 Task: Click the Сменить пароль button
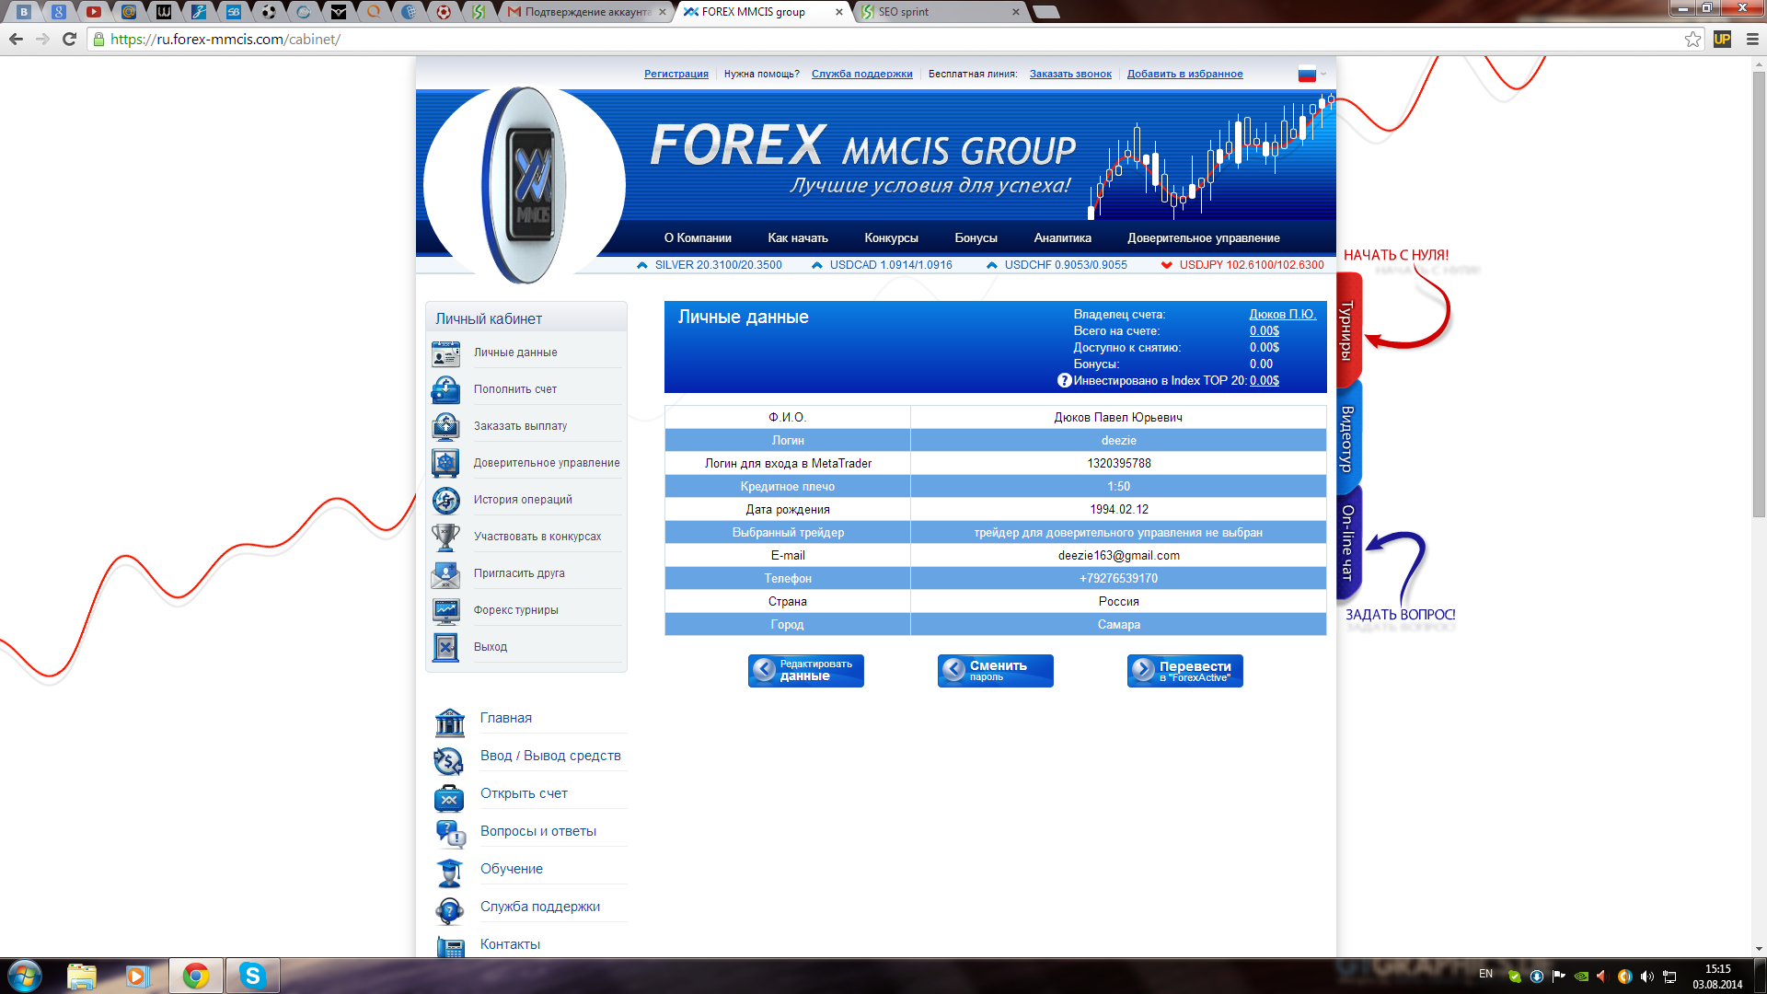coord(995,671)
